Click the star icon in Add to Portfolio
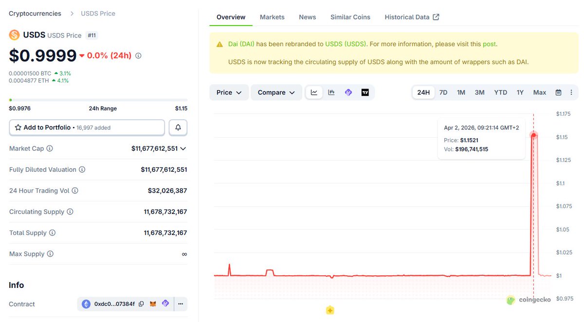The width and height of the screenshot is (584, 322). click(x=18, y=127)
